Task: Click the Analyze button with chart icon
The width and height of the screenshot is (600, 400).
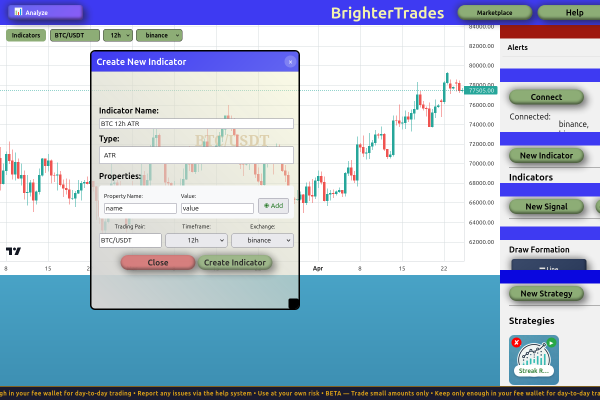Action: click(x=45, y=12)
